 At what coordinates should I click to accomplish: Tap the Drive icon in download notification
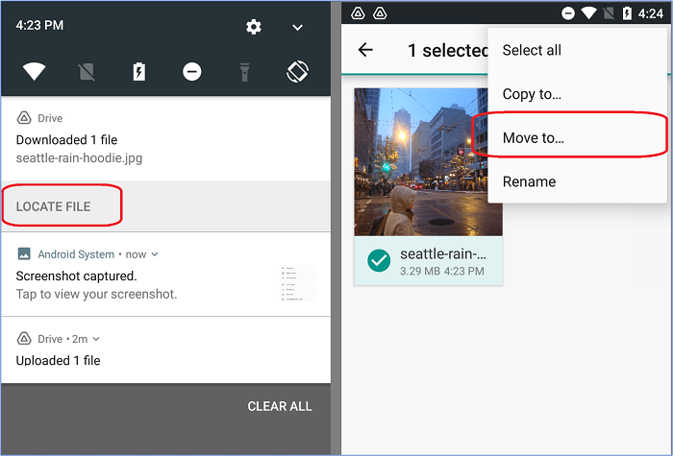tap(23, 118)
